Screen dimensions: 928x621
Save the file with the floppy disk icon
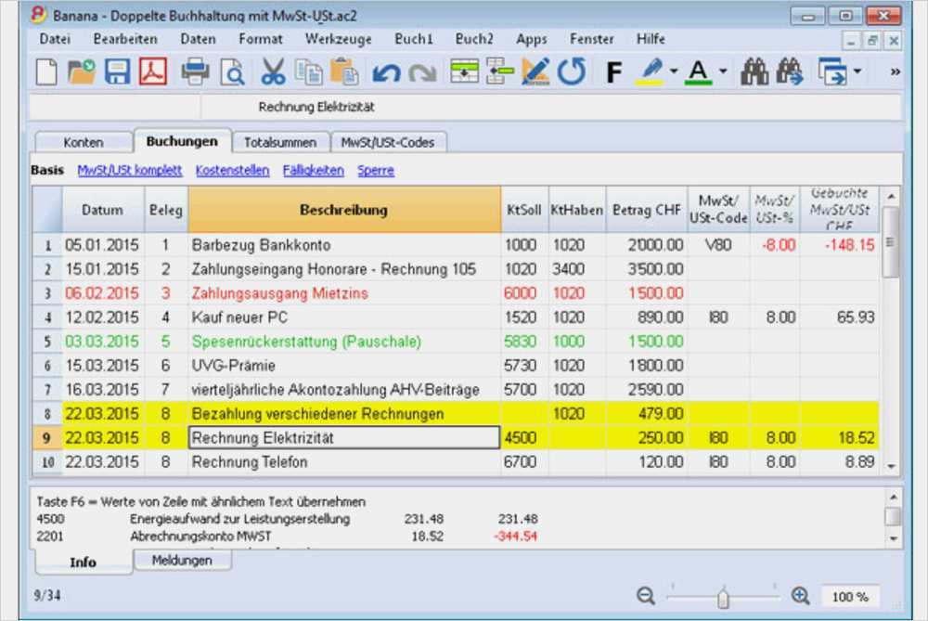[118, 71]
